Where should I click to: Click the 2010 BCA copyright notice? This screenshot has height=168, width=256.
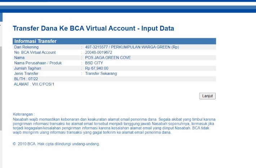[58, 144]
